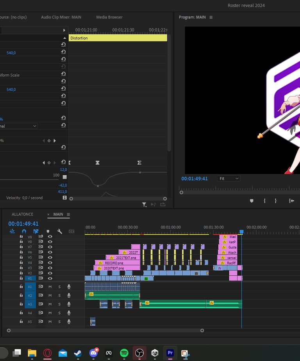Go to next keyframe on the percent row

(x=55, y=141)
